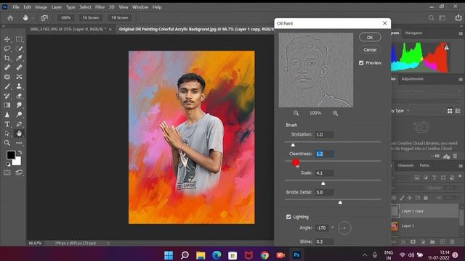Select the Path Selection tool
This screenshot has height=261, width=465.
click(7, 133)
